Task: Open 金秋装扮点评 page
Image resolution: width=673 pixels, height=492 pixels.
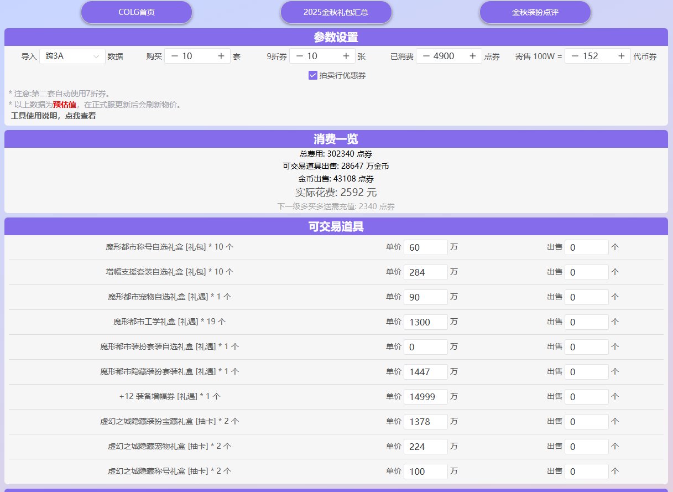Action: click(535, 12)
